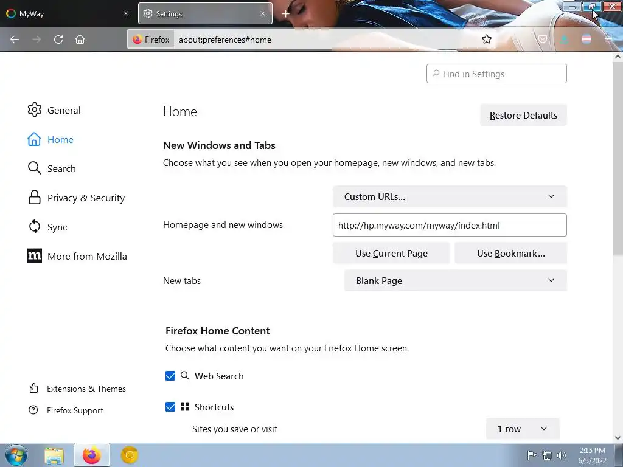The width and height of the screenshot is (623, 467).
Task: Go back using the back arrow
Action: click(x=15, y=40)
